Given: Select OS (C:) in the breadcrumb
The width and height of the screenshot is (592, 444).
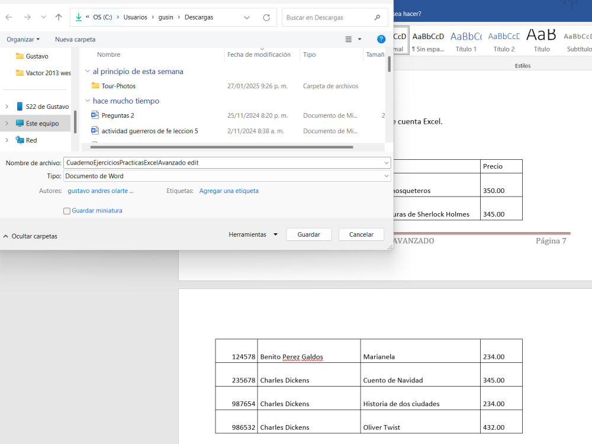Looking at the screenshot, I should tap(102, 17).
